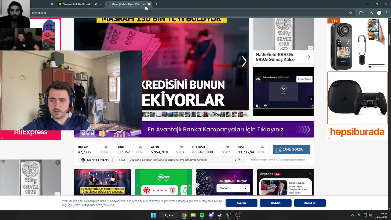Show hidden system tray icons
This screenshot has height=220, width=391.
[353, 215]
